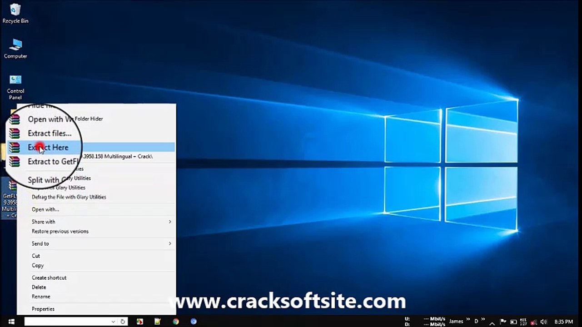Open the yellow sticky notes taskbar icon

[x=158, y=322]
